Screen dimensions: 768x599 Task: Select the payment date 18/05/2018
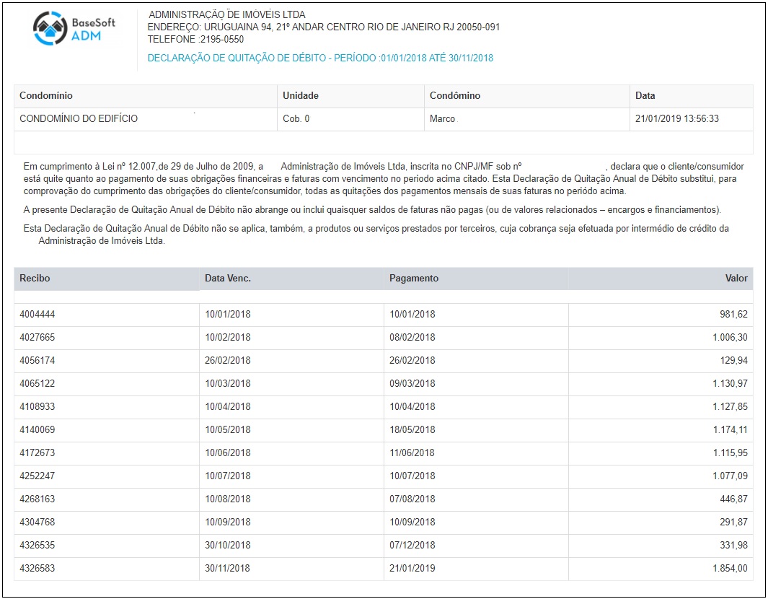point(412,430)
